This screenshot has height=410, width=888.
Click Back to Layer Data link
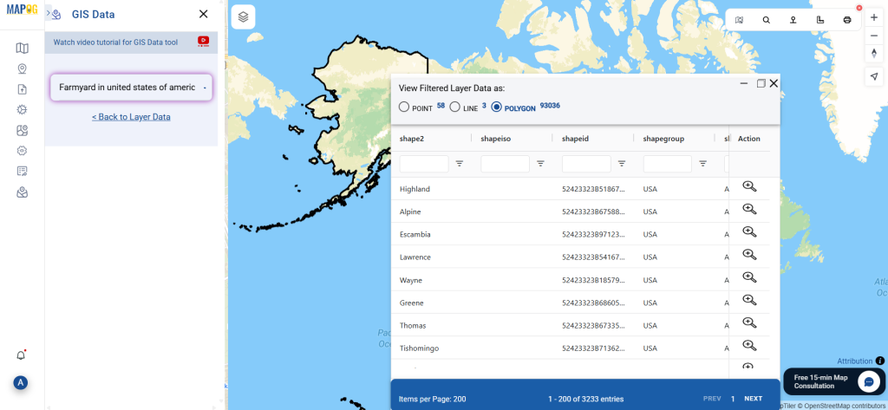click(x=131, y=117)
